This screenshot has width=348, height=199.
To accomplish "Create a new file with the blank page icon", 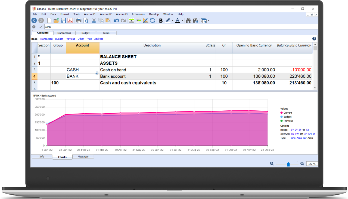I will tap(49, 20).
